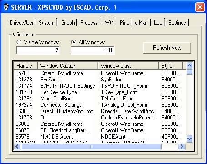Click the NDDEAgnt class cell
The width and height of the screenshot is (207, 164).
(113, 137)
